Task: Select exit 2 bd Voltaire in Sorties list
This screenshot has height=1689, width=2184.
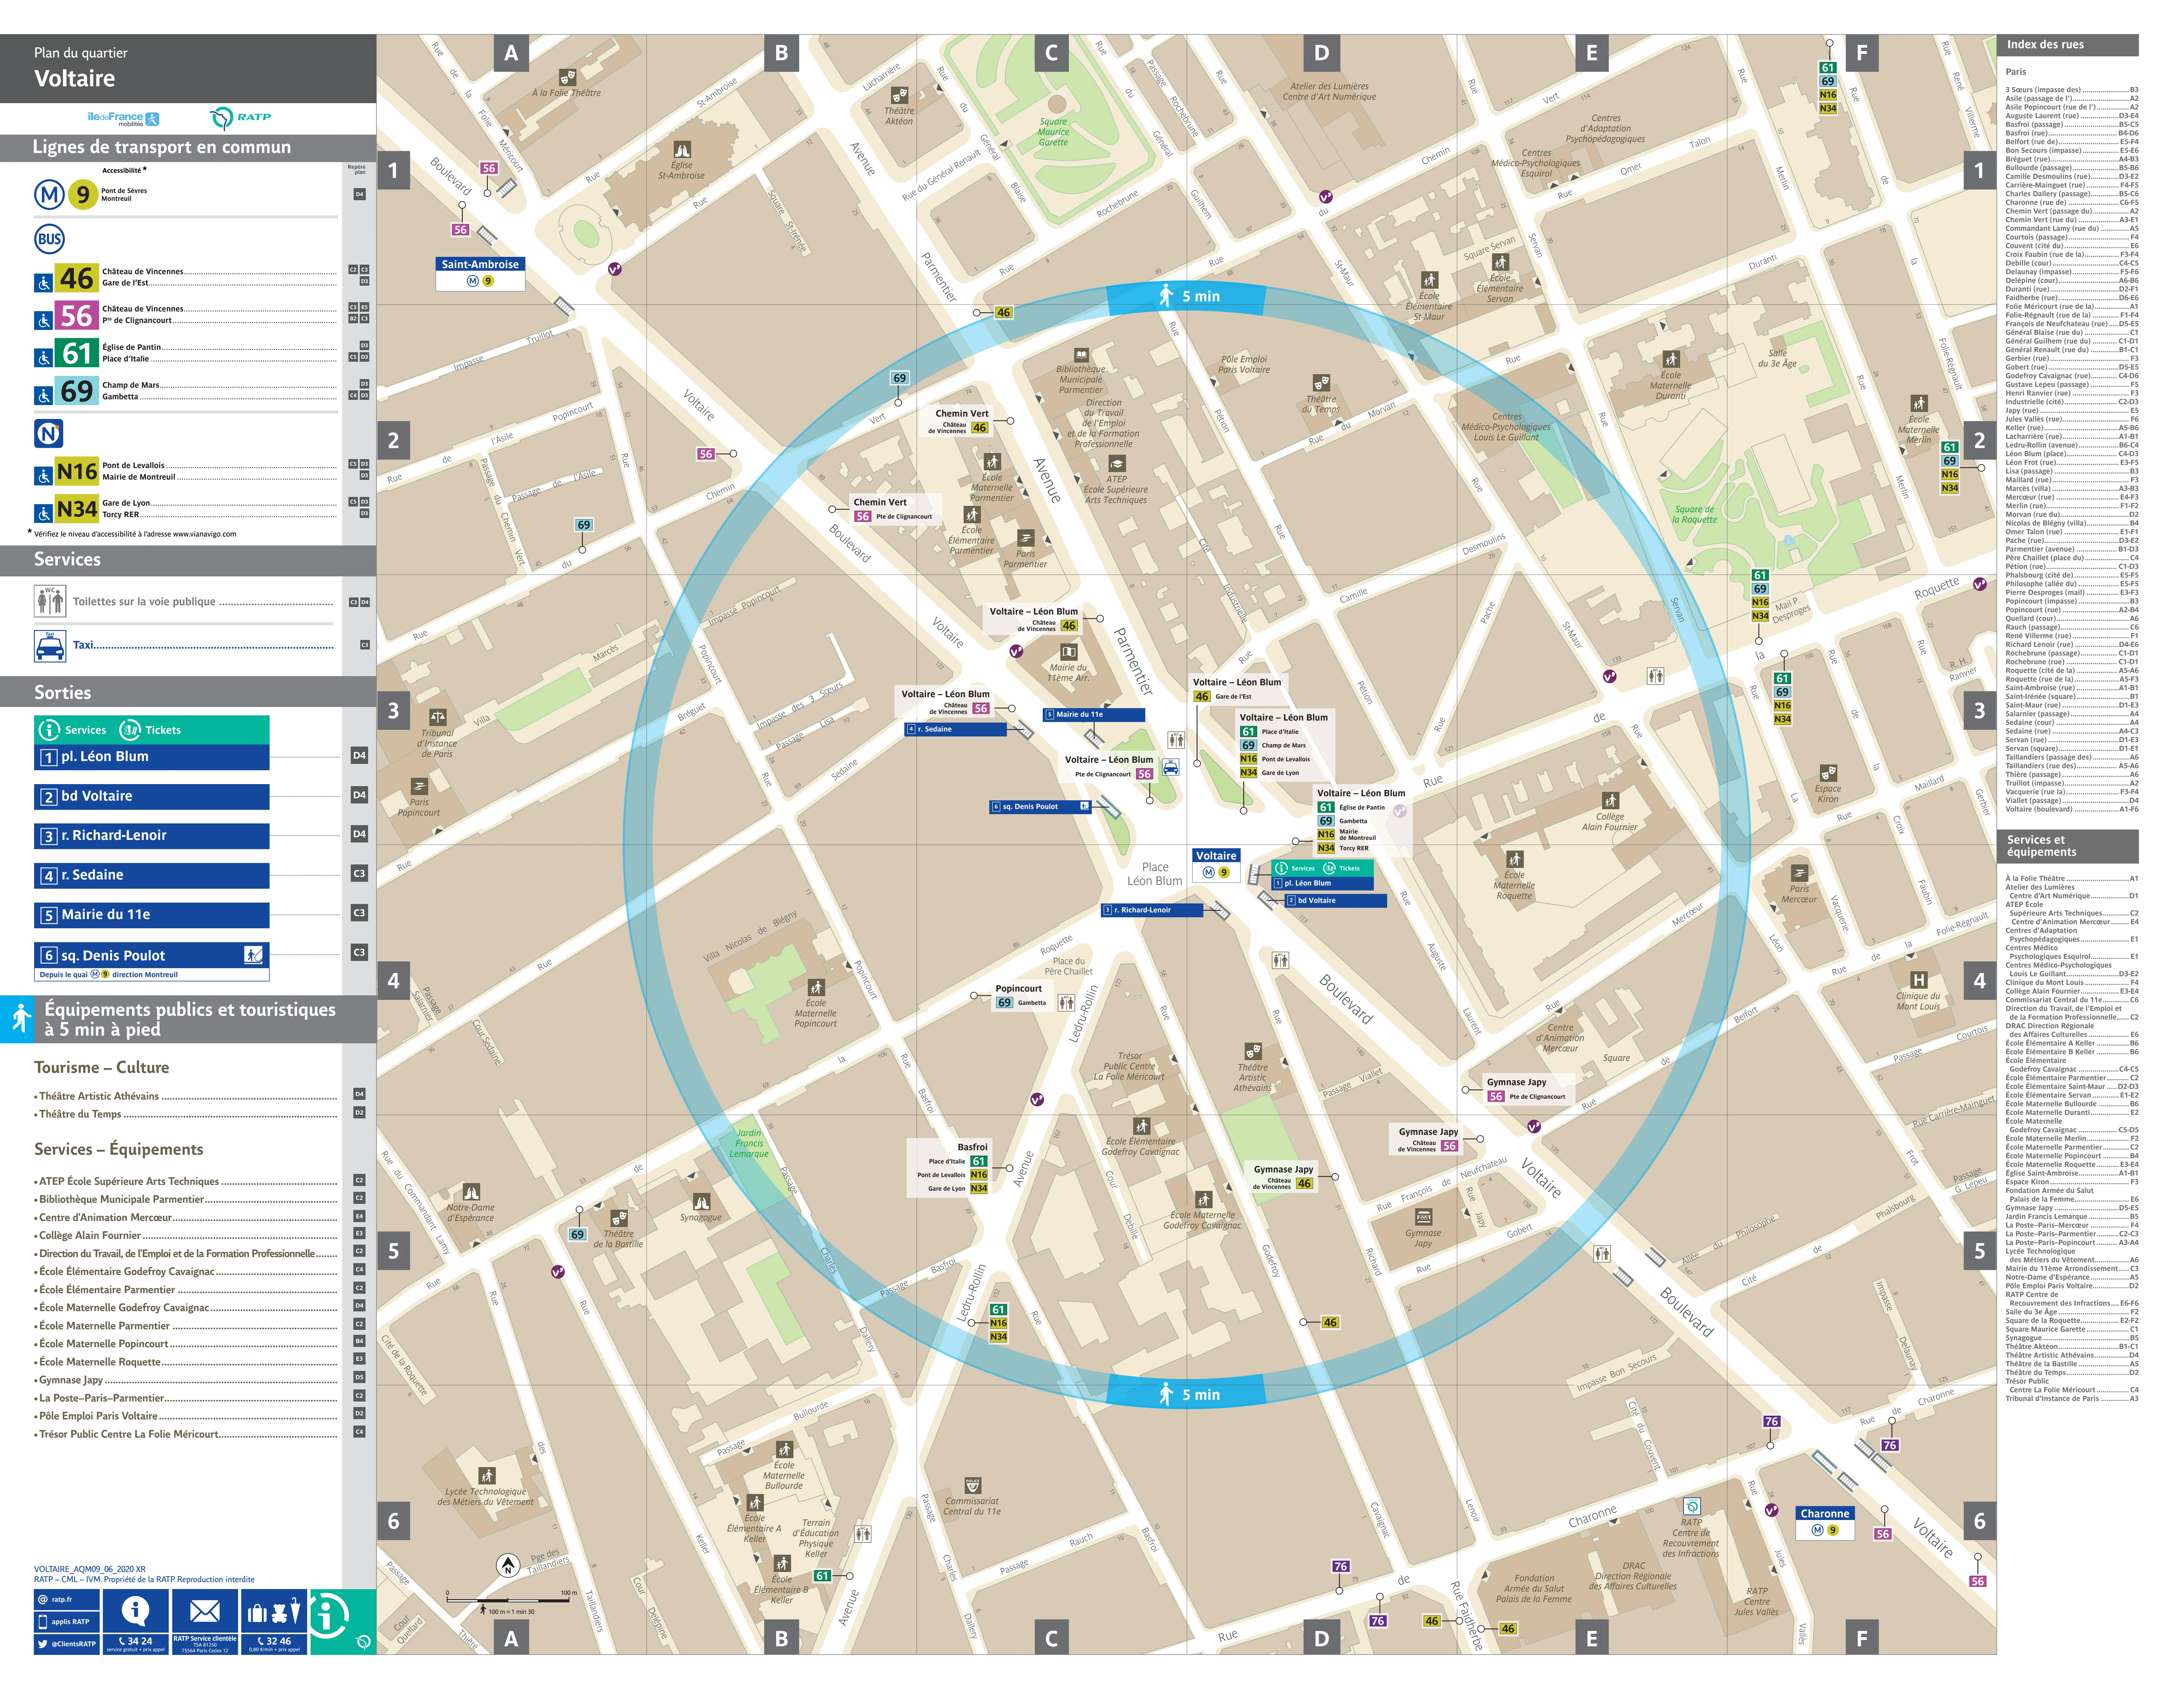Action: 152,796
